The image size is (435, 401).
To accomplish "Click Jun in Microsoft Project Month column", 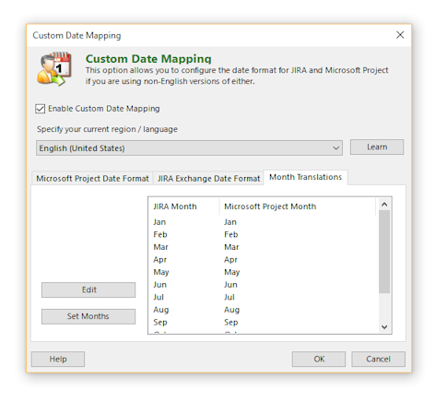I will pyautogui.click(x=230, y=285).
